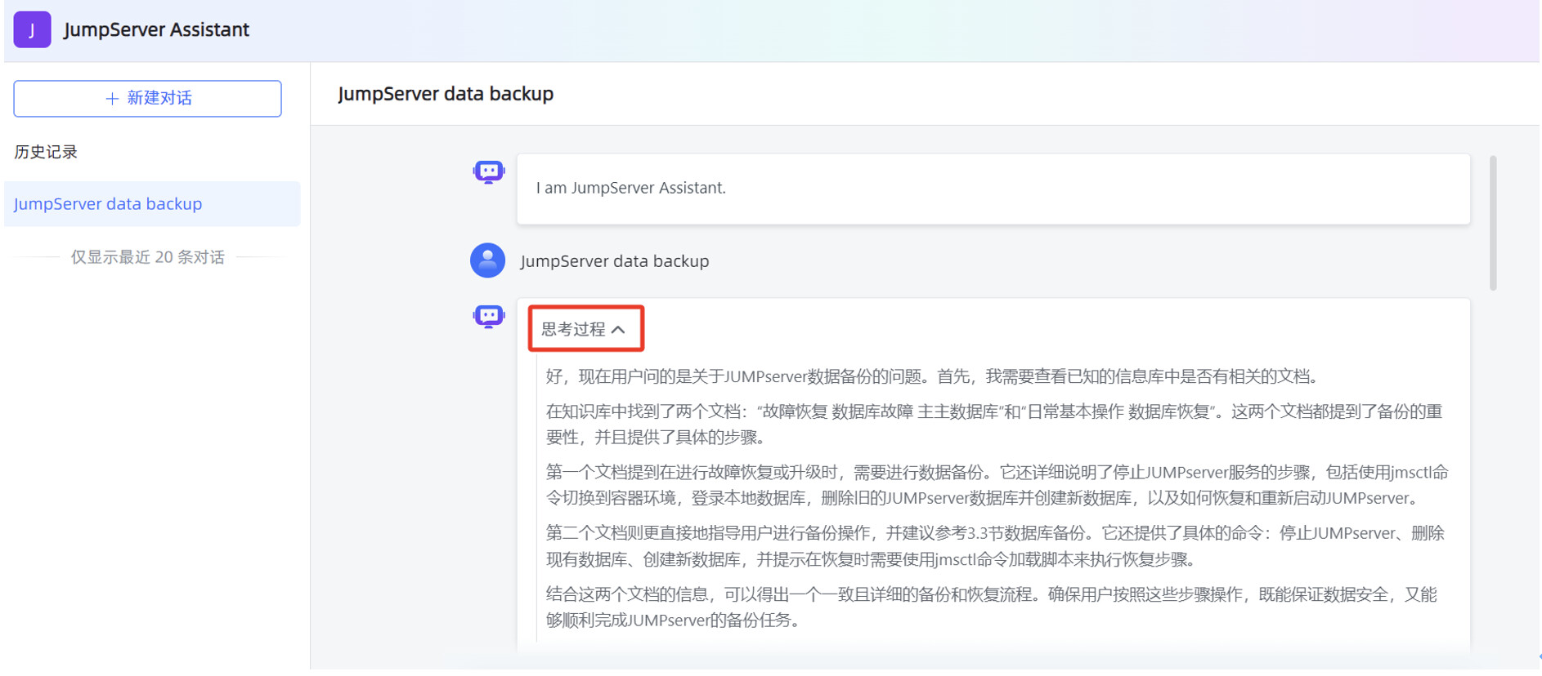Click the bot avatar beside the greeting message

pos(488,172)
